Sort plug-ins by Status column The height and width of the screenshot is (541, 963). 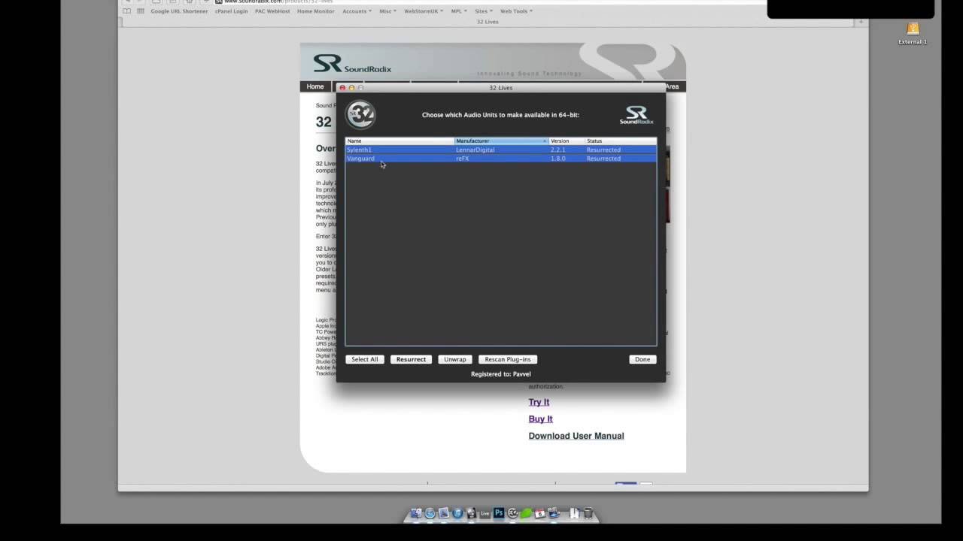[621, 141]
